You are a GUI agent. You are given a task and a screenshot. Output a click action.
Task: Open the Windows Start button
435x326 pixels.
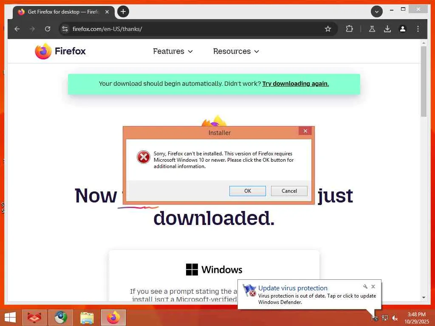(10, 318)
